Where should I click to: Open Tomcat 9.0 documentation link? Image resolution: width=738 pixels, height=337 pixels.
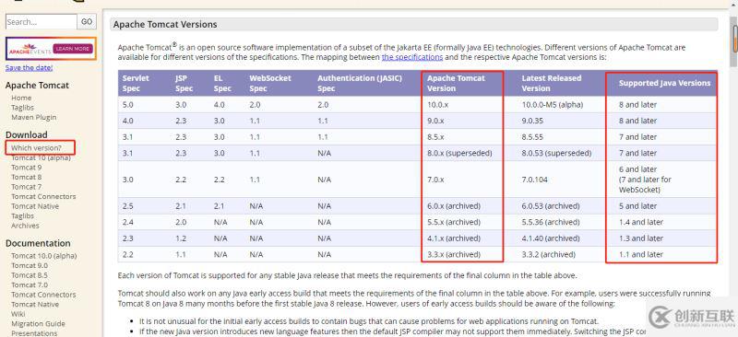pos(30,265)
